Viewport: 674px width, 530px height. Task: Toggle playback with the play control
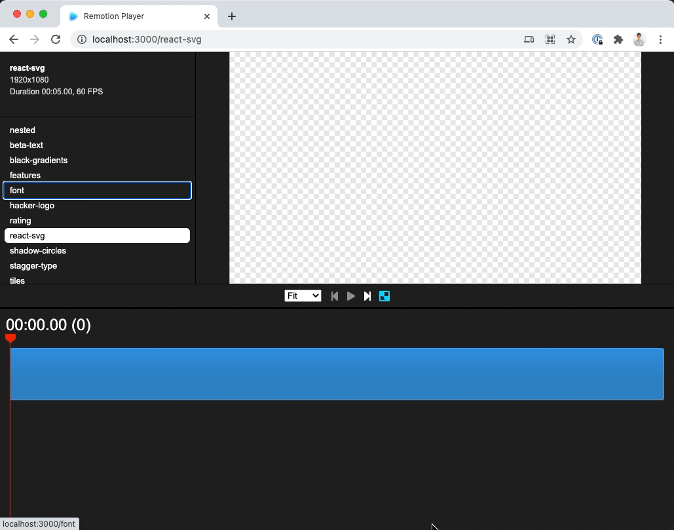(350, 295)
